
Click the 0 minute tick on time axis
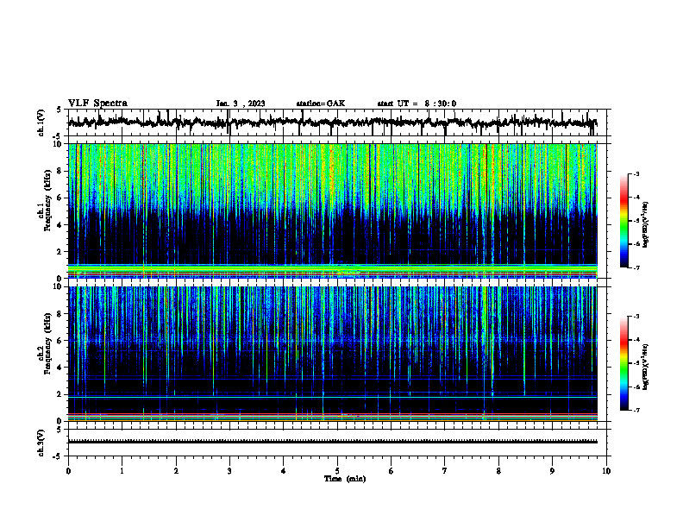point(68,471)
